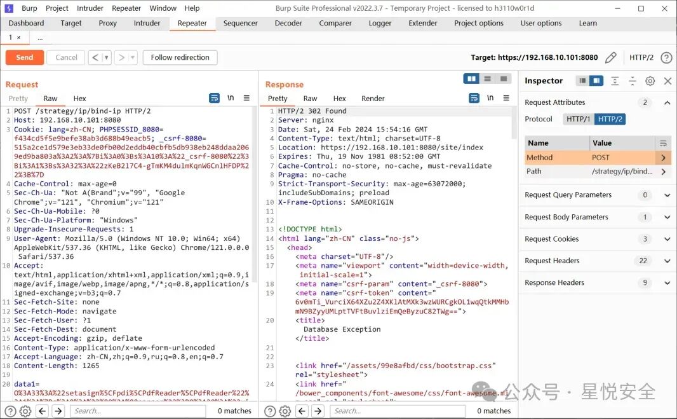Select side-by-side layout view icon

(x=471, y=79)
